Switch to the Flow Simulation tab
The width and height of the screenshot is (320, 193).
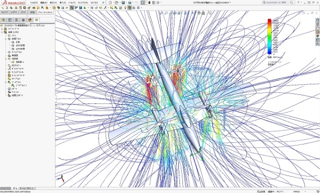click(x=45, y=12)
